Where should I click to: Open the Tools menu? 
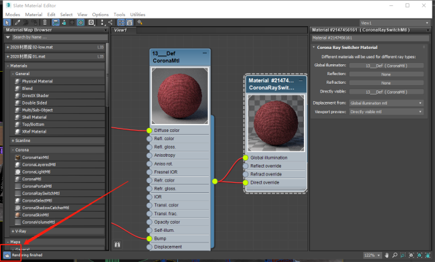(119, 15)
